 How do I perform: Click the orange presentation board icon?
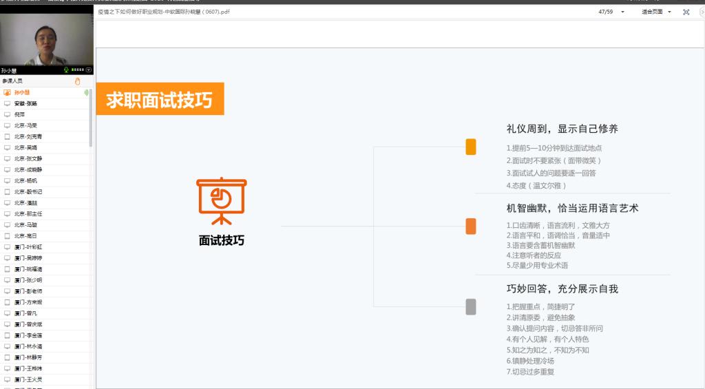click(x=221, y=201)
